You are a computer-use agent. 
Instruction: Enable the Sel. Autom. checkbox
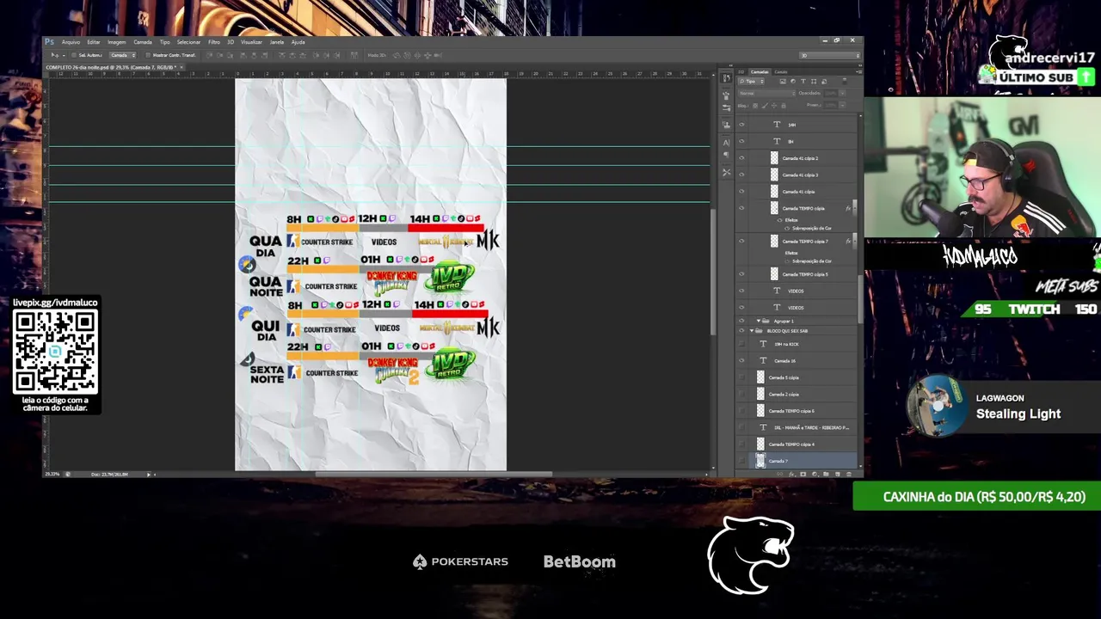[x=74, y=55]
